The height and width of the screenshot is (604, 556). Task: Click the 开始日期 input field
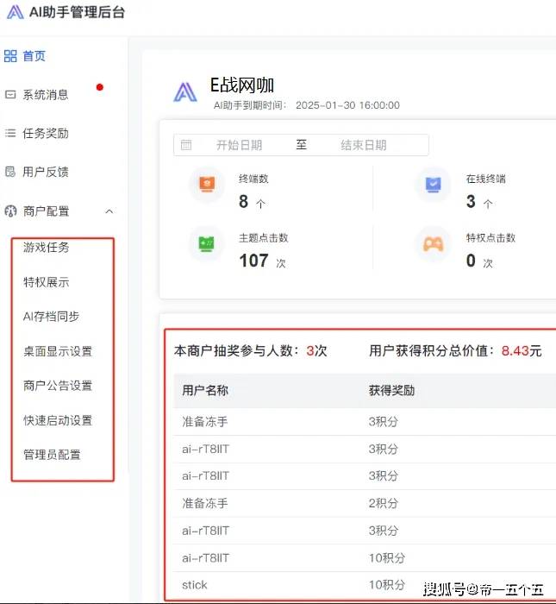(x=239, y=145)
